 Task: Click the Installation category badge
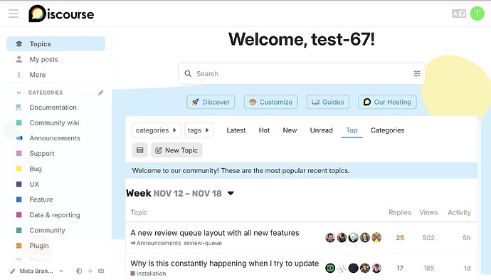148,274
